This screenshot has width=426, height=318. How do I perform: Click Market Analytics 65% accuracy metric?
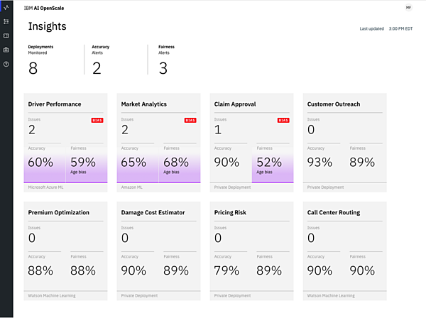(133, 162)
